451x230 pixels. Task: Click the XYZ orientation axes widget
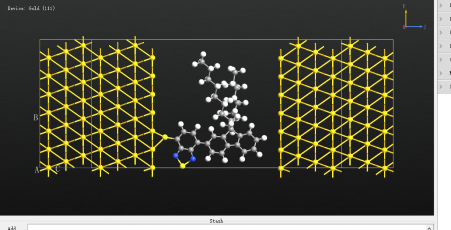(x=414, y=17)
